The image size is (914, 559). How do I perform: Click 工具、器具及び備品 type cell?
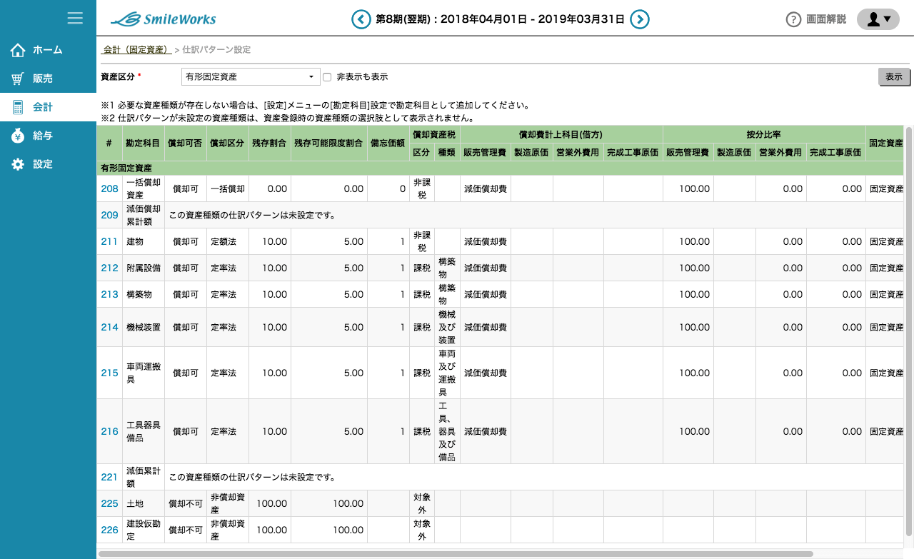447,431
